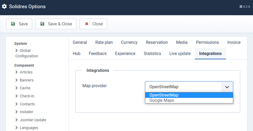Screen dimensions: 253x131
Task: Open Languages component options
Action: pyautogui.click(x=29, y=128)
